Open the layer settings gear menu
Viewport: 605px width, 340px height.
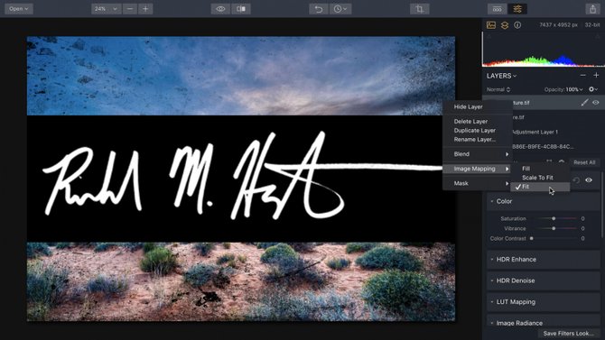coord(593,89)
